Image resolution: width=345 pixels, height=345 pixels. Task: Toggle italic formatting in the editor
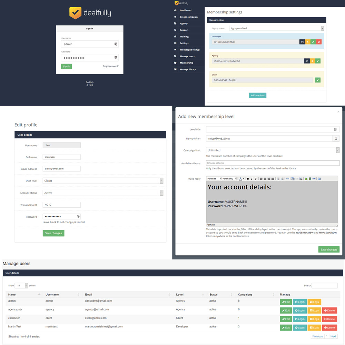click(x=252, y=179)
